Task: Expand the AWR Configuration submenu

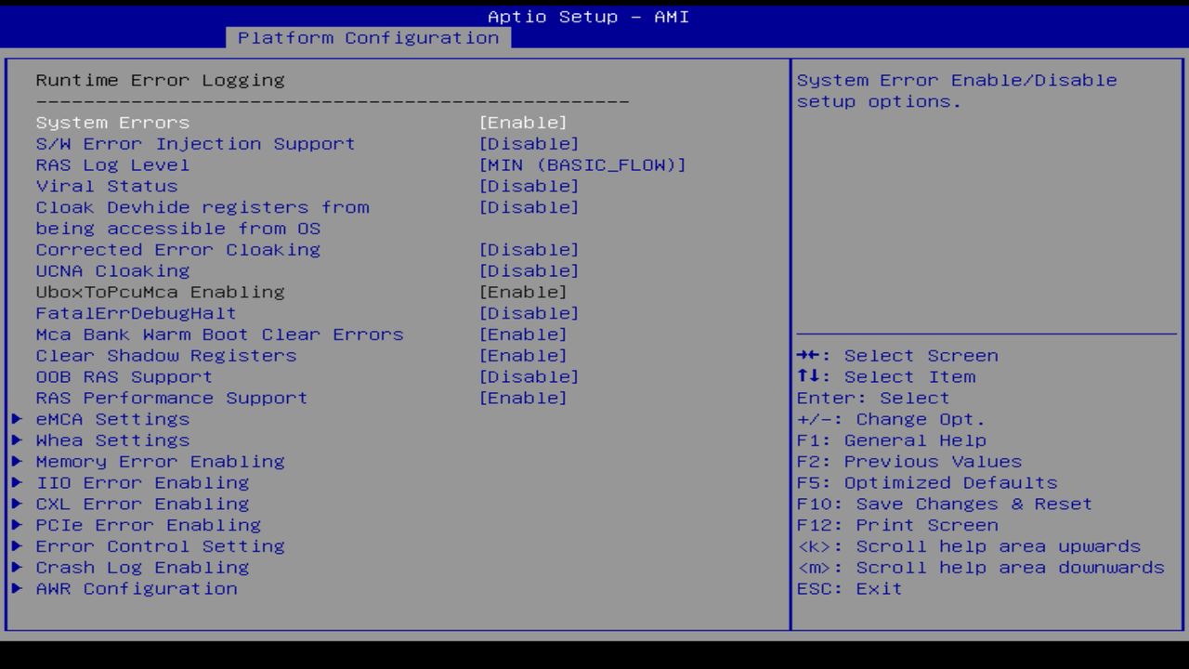Action: coord(136,588)
